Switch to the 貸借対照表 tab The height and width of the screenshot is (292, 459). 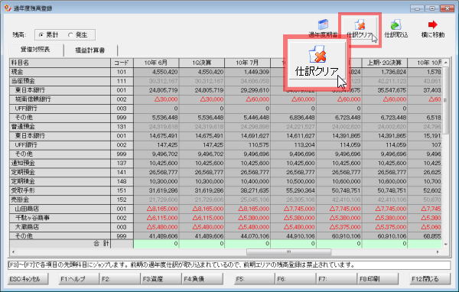[x=35, y=50]
